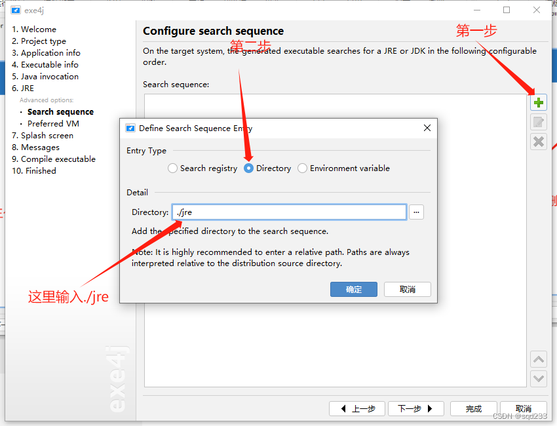Viewport: 557px width, 426px height.
Task: Open the directory browse ellipsis button
Action: coord(416,212)
